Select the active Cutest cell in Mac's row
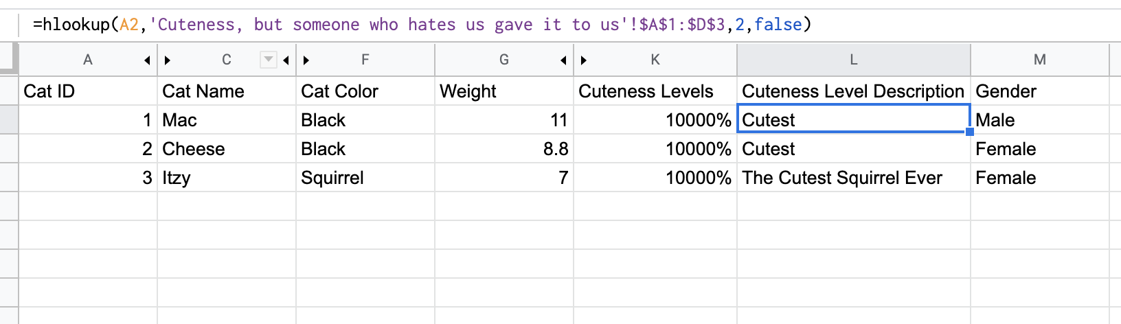Viewport: 1121px width, 324px height. click(x=854, y=119)
